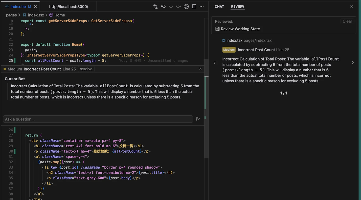Open the Home symbol breadcrumb
Viewport: 361px width, 200px height.
pos(59,15)
